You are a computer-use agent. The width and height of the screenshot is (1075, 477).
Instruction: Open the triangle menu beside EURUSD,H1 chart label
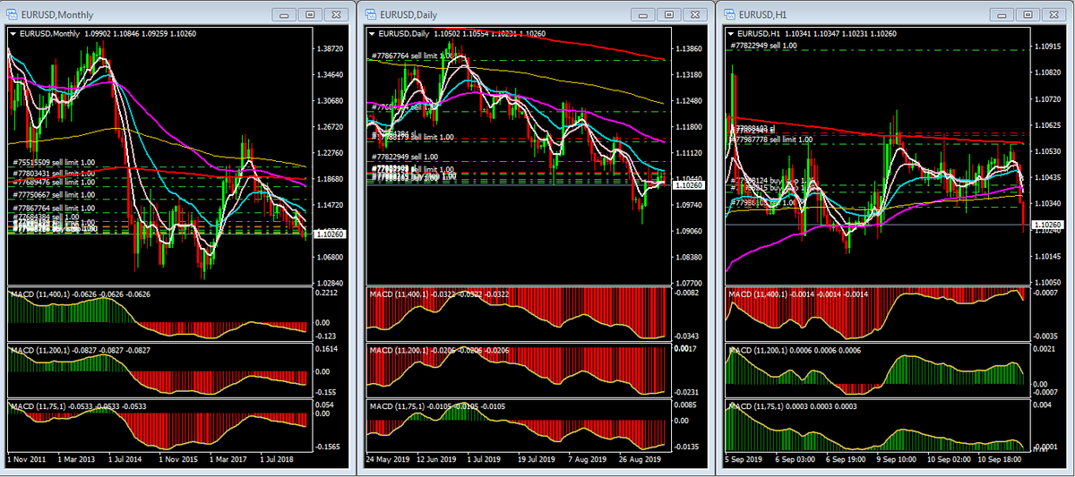point(731,34)
